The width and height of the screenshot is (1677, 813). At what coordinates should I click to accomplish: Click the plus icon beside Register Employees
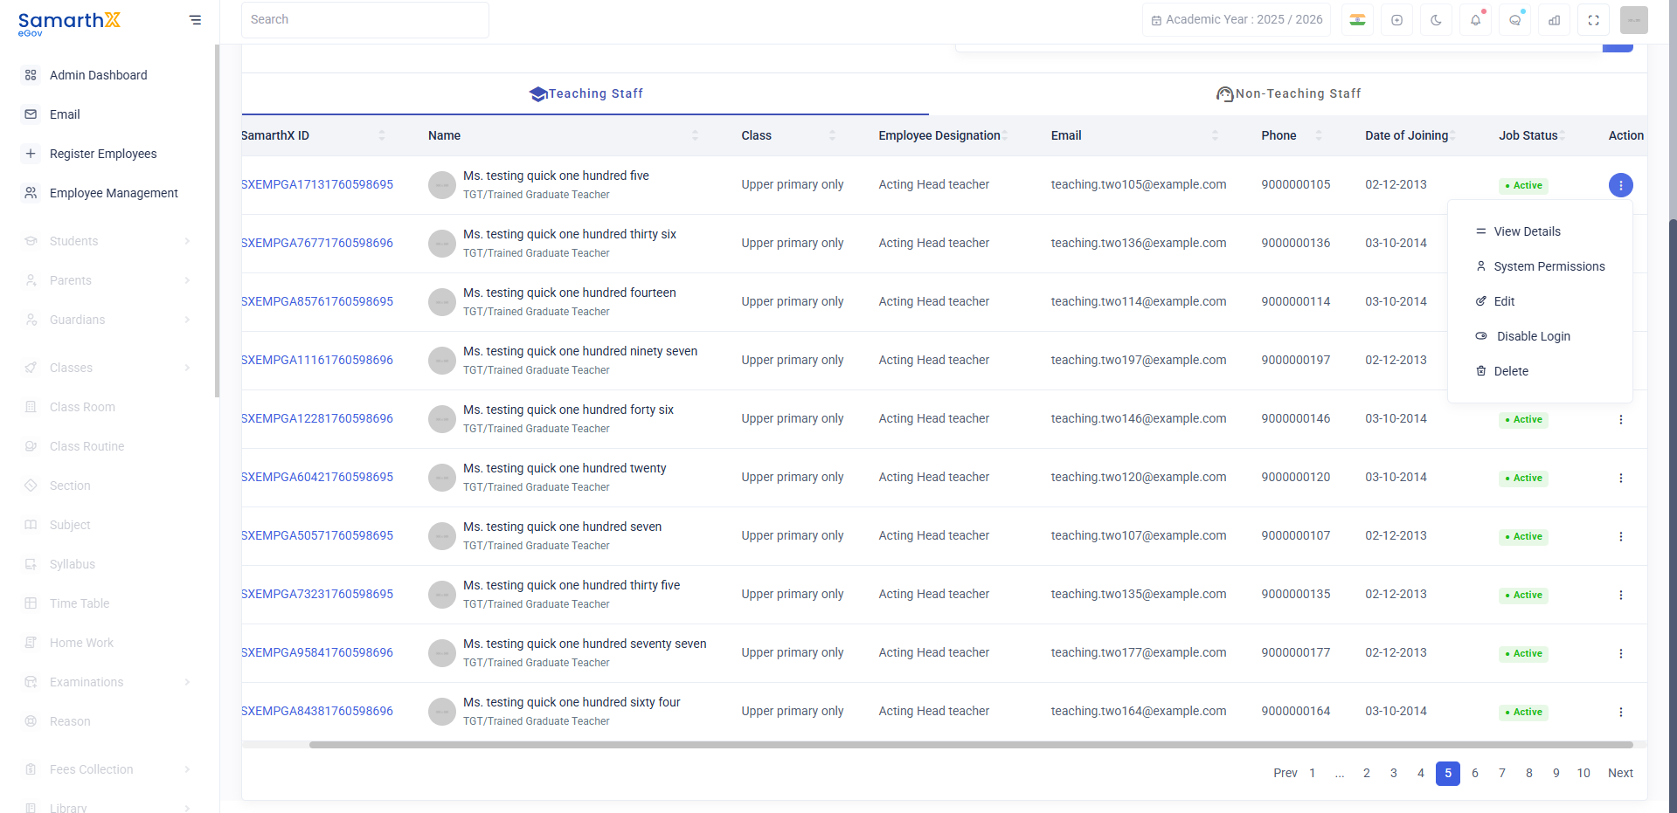pyautogui.click(x=31, y=154)
